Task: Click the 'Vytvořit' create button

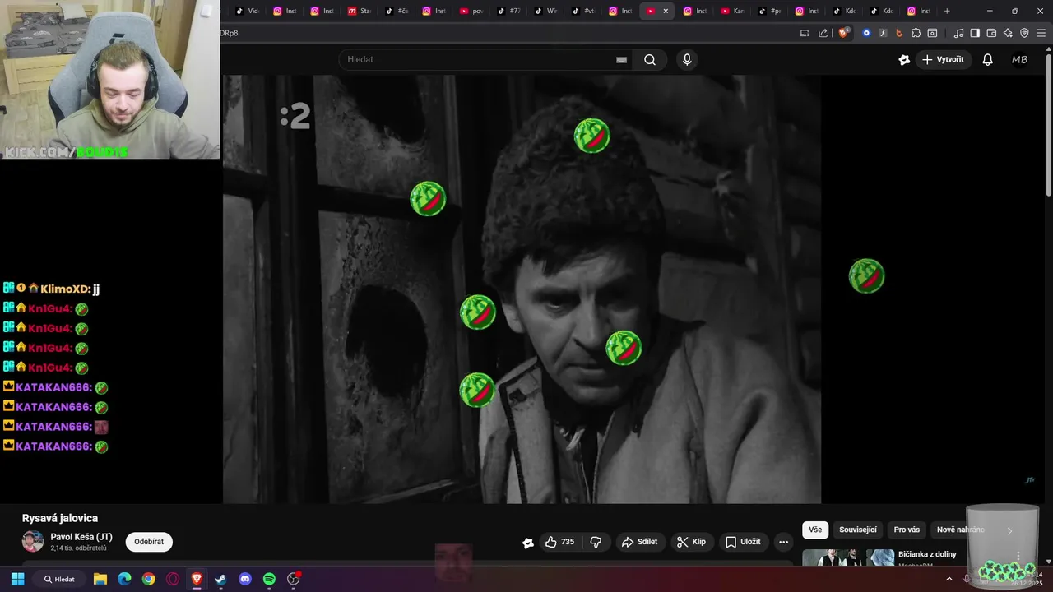Action: [x=943, y=59]
